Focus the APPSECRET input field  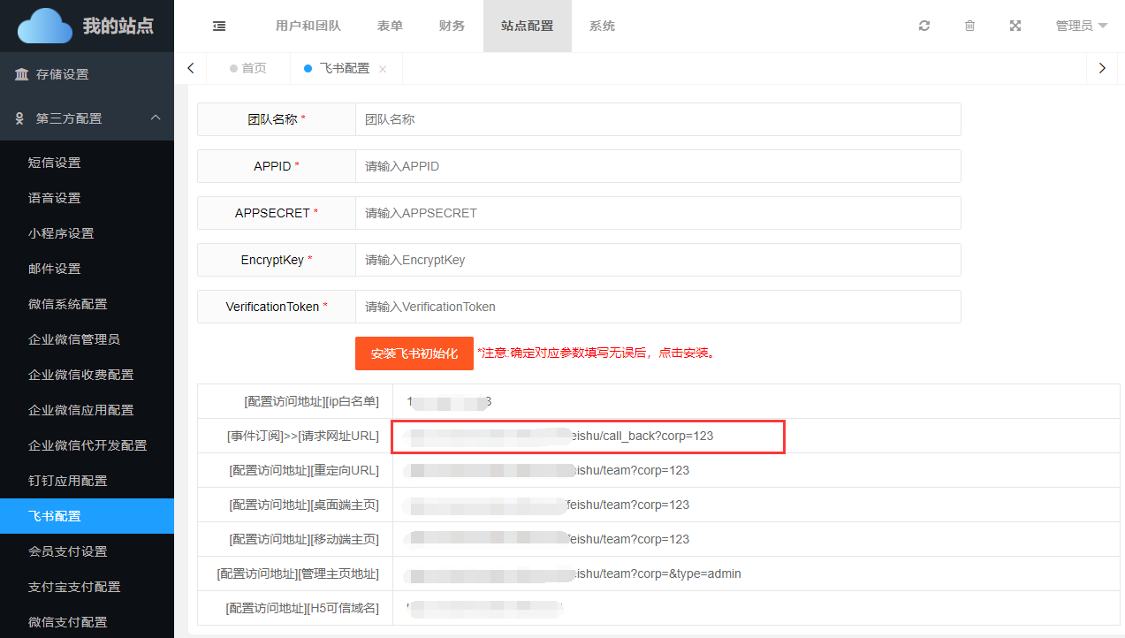click(658, 213)
